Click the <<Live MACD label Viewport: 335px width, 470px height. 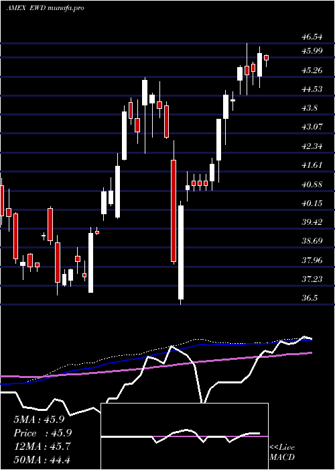tap(282, 453)
